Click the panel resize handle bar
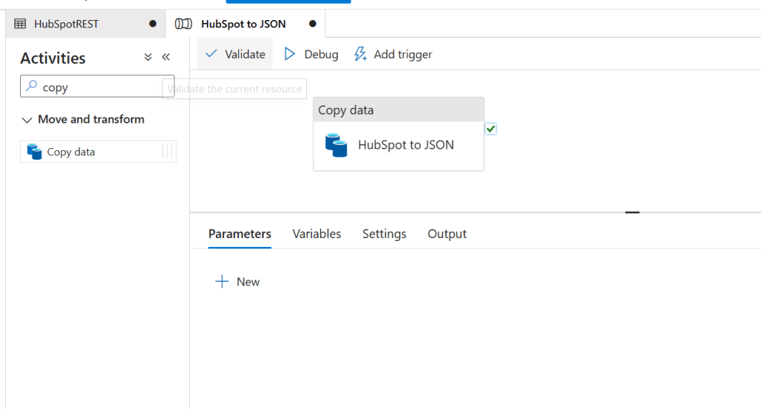 632,213
